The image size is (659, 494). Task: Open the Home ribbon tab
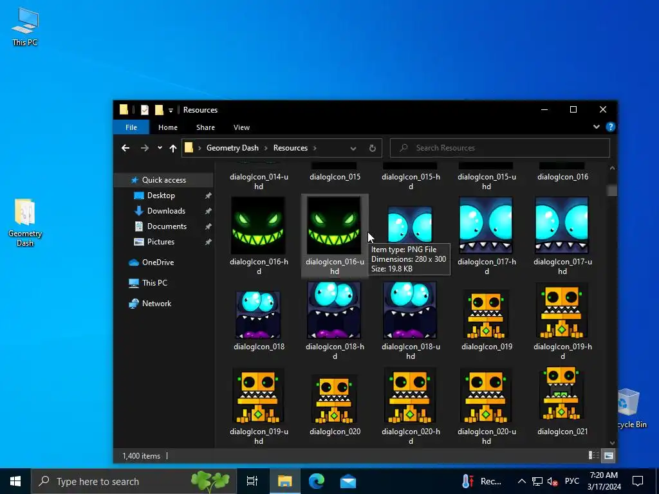[x=168, y=127]
